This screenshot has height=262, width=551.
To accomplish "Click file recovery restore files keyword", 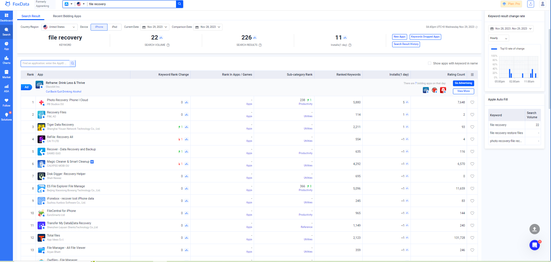I will coord(506,133).
